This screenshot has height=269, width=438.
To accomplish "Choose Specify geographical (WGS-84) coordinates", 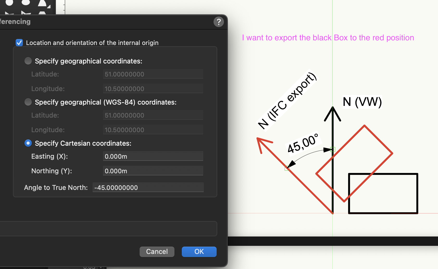I will click(28, 102).
